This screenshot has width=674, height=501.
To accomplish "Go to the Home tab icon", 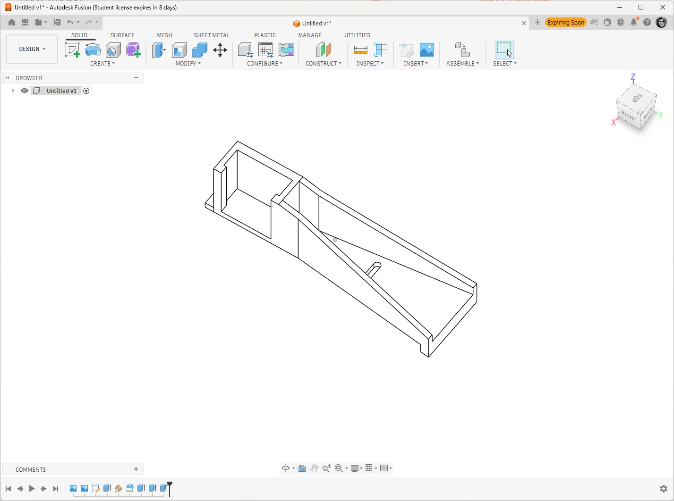I will pyautogui.click(x=12, y=22).
